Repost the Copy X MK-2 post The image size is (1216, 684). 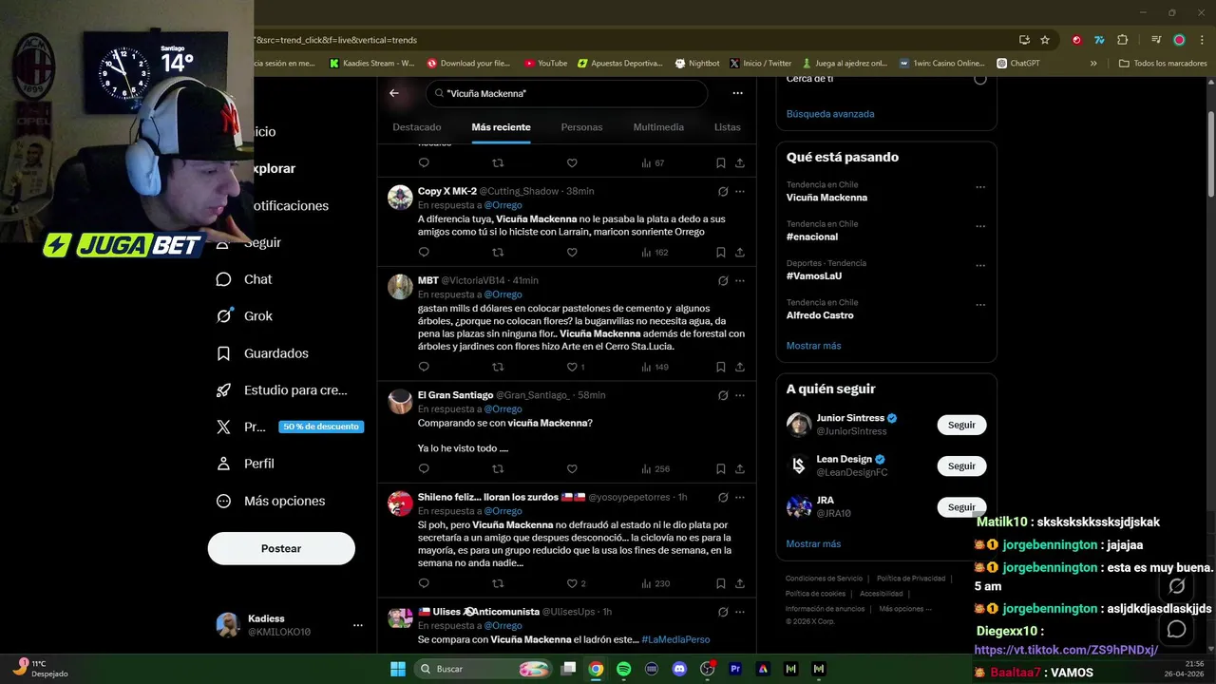click(498, 253)
